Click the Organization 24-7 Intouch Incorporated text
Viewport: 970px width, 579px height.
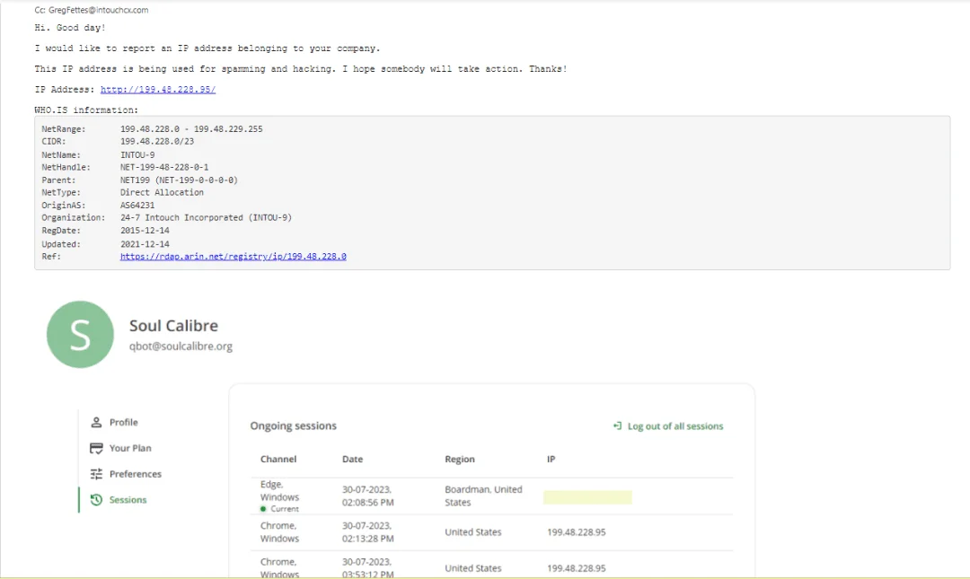206,218
